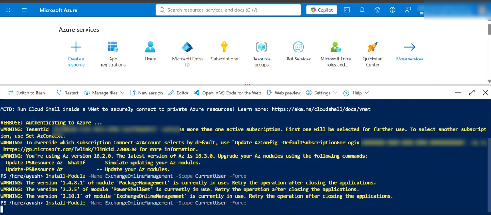The height and width of the screenshot is (215, 491).
Task: Click the aka.ms/cloudshell/docs/vnet URL
Action: click(x=321, y=109)
